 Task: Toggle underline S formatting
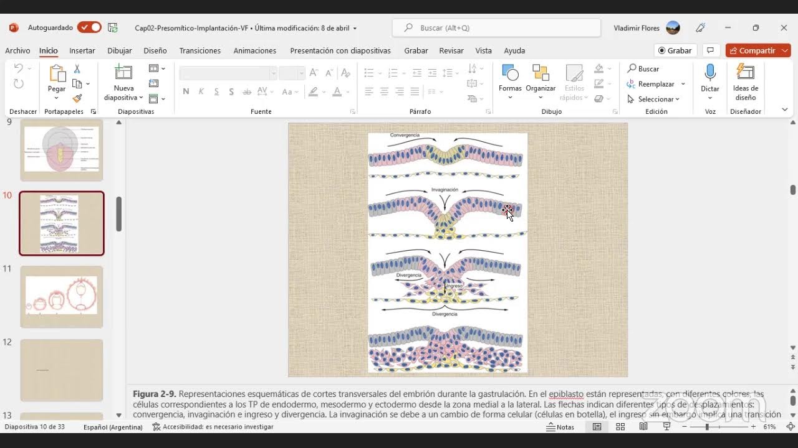216,91
